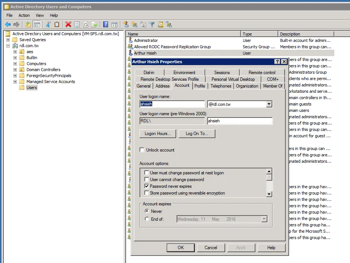This screenshot has width=350, height=263.
Task: Select the End of expiry radio button
Action: click(x=147, y=219)
